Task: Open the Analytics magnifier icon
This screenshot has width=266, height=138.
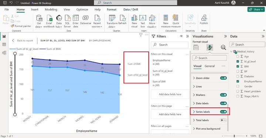Action: tap(223, 48)
